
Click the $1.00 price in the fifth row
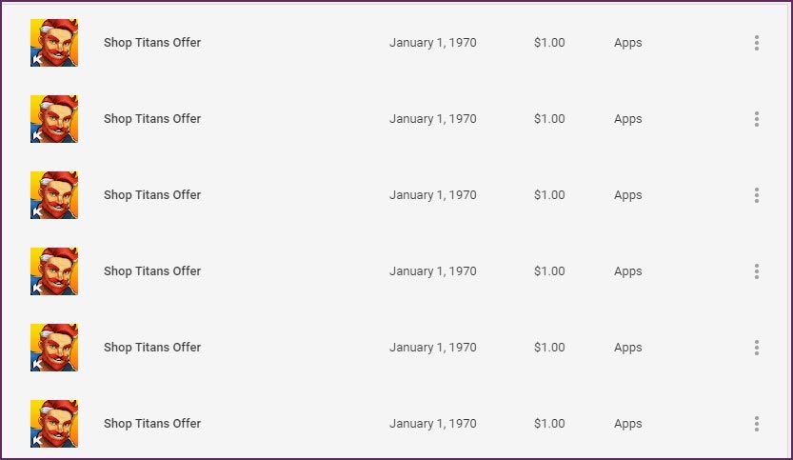tap(549, 348)
